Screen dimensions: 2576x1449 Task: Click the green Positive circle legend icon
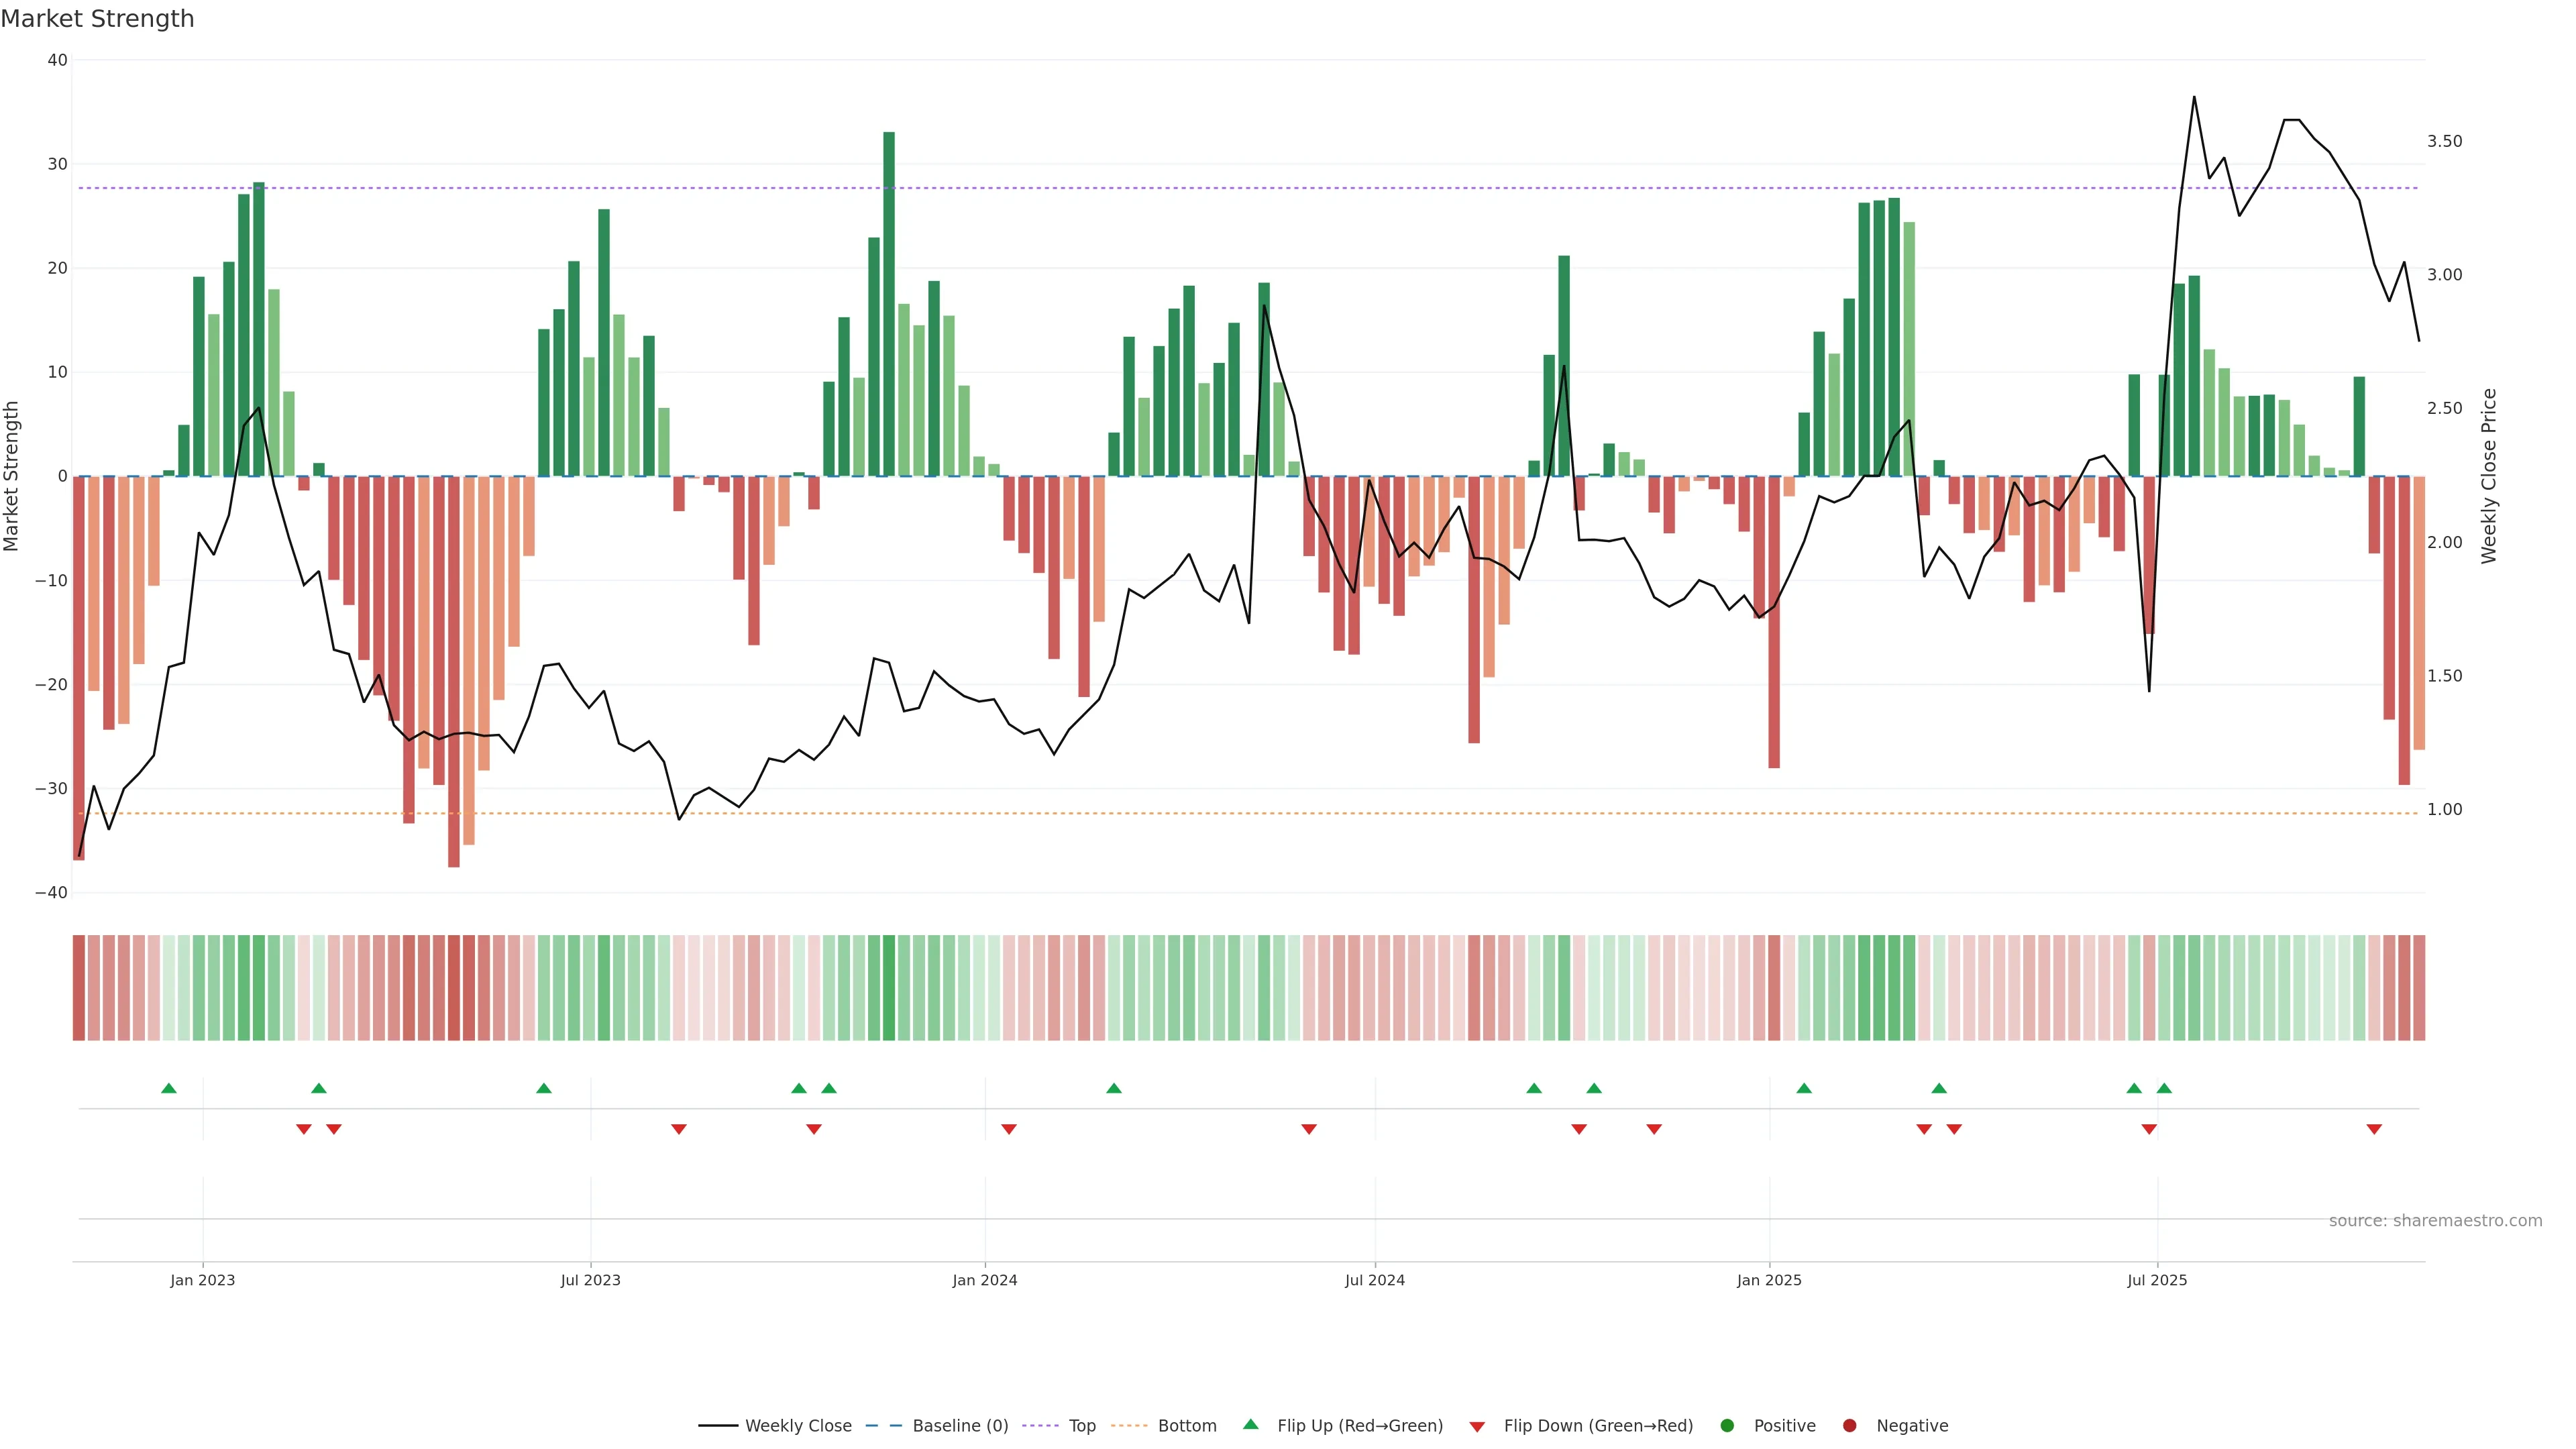(x=1727, y=1426)
